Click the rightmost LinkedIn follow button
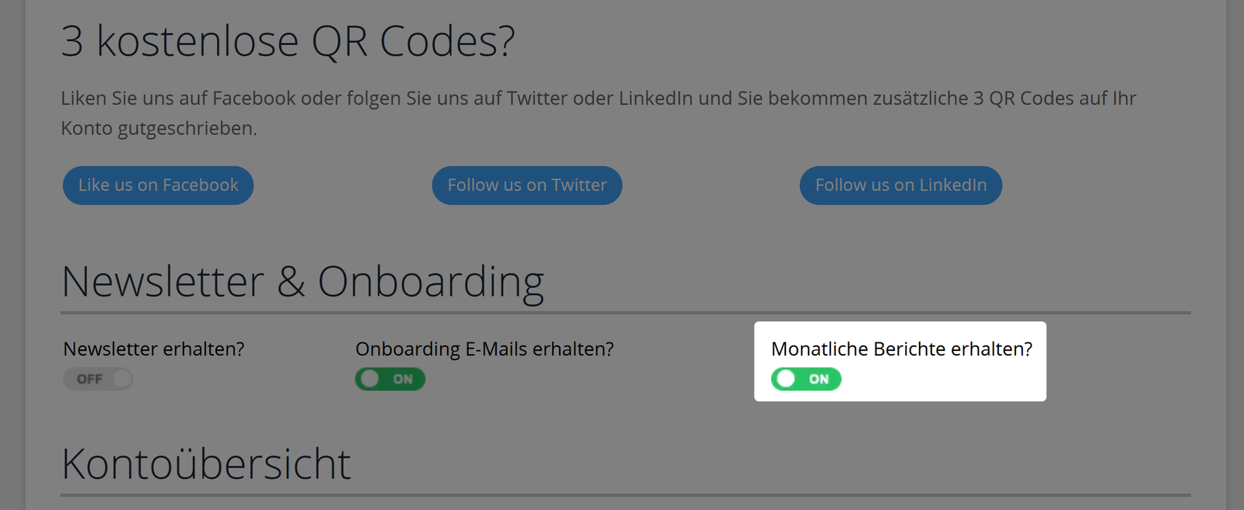The image size is (1244, 510). tap(900, 185)
